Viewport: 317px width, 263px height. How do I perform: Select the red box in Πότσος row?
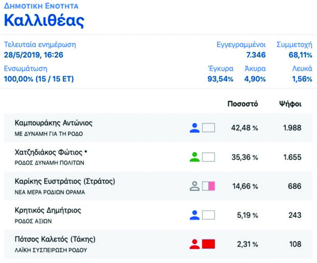(x=209, y=244)
